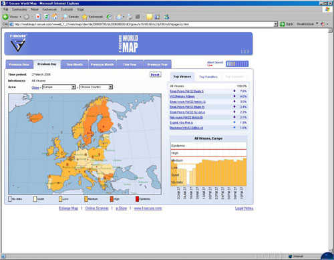Open the Backdoor Win32 SdBot link
The image size is (334, 260).
coord(186,128)
